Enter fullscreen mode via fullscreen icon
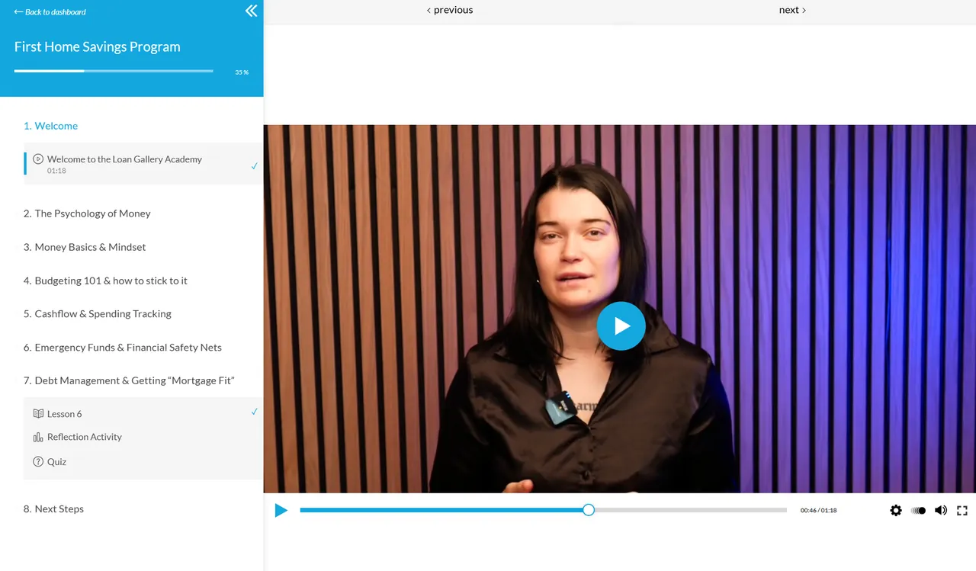 coord(962,510)
